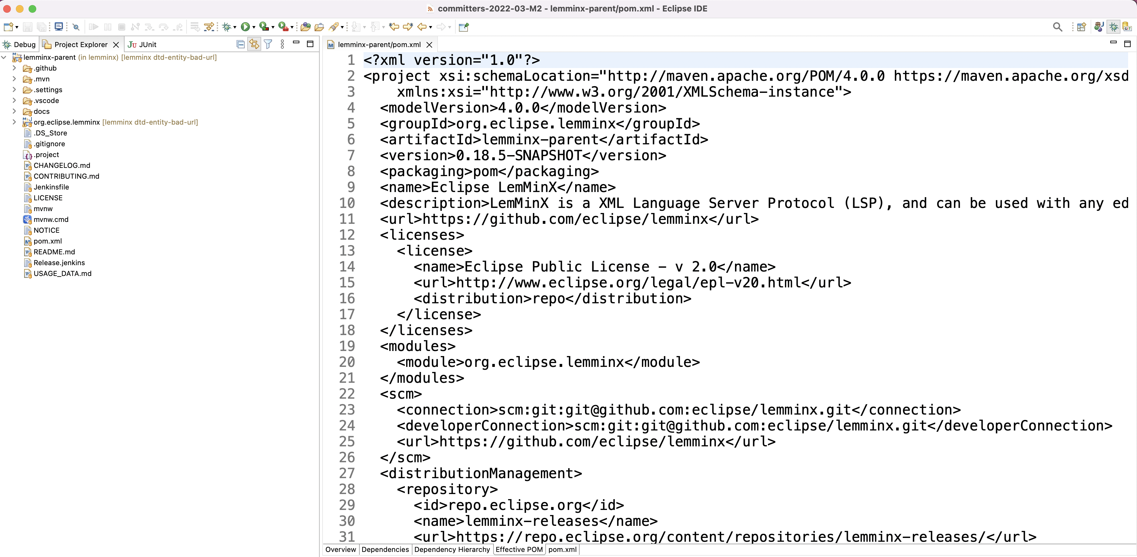
Task: Click the Skip All Breakpoints icon
Action: [76, 27]
